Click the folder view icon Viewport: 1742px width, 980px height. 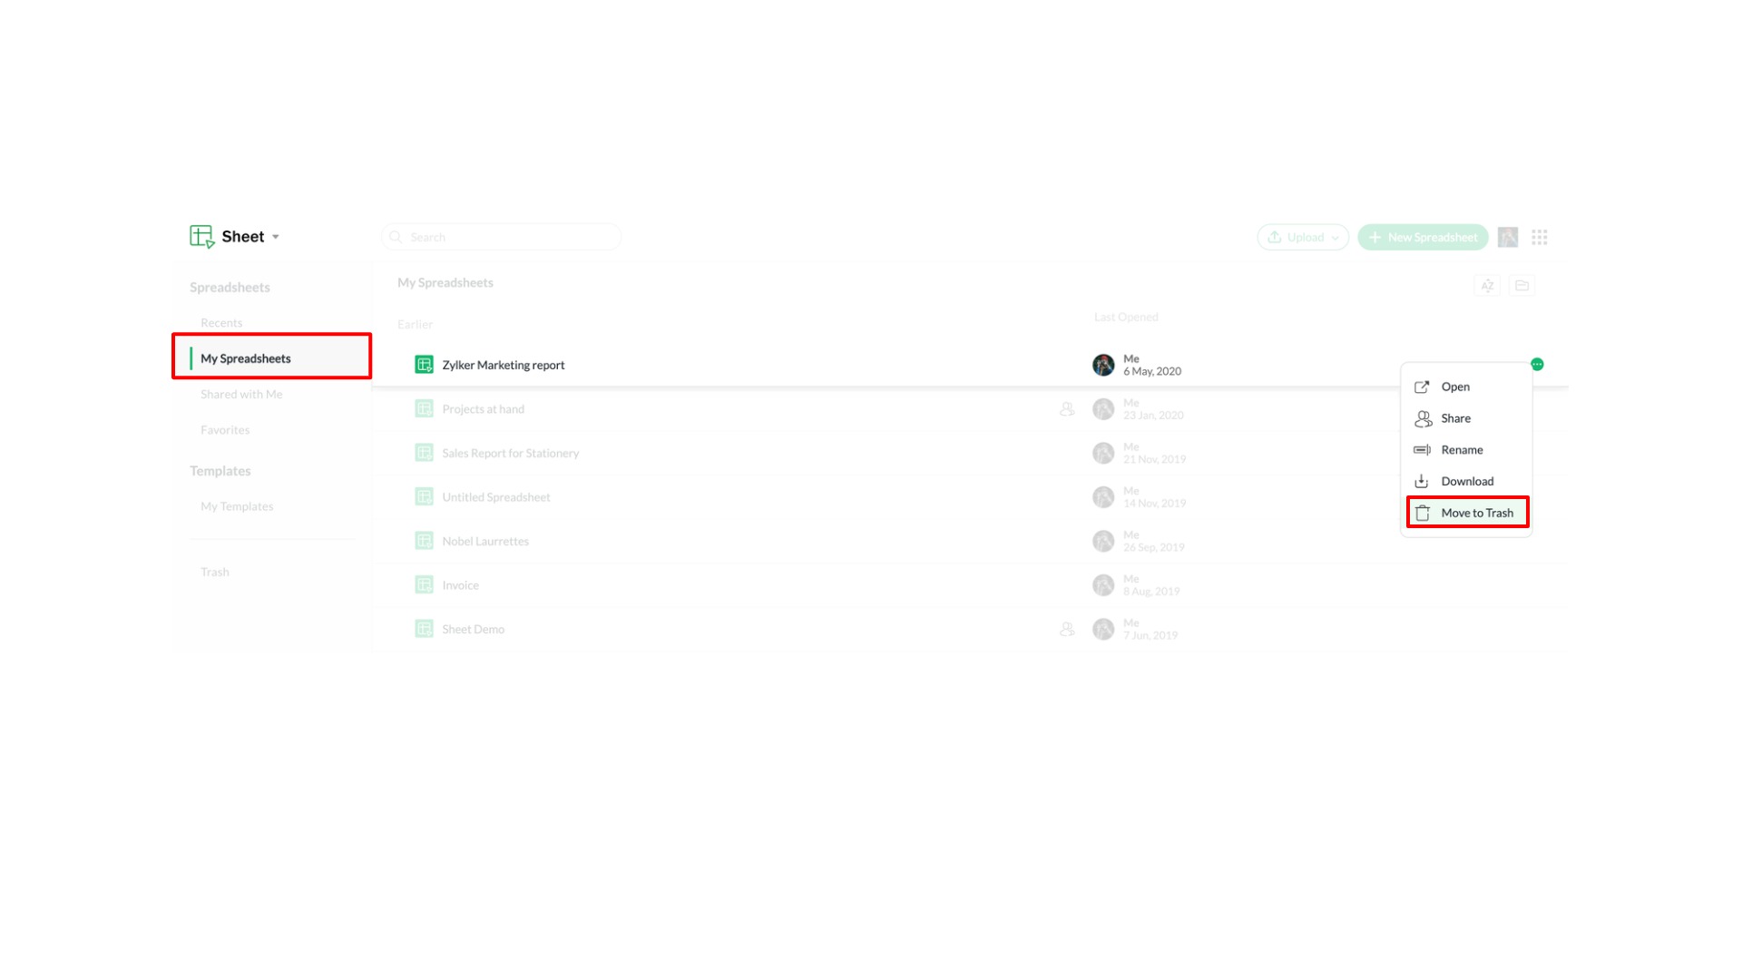click(x=1522, y=286)
